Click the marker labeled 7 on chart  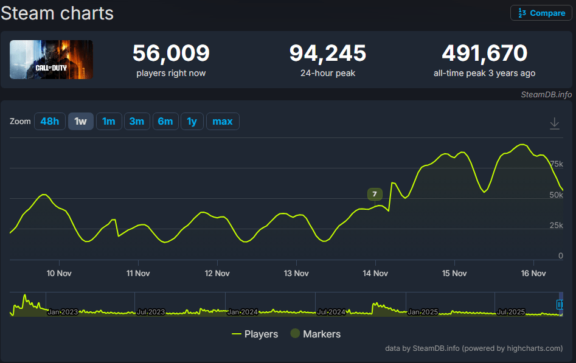click(x=375, y=195)
